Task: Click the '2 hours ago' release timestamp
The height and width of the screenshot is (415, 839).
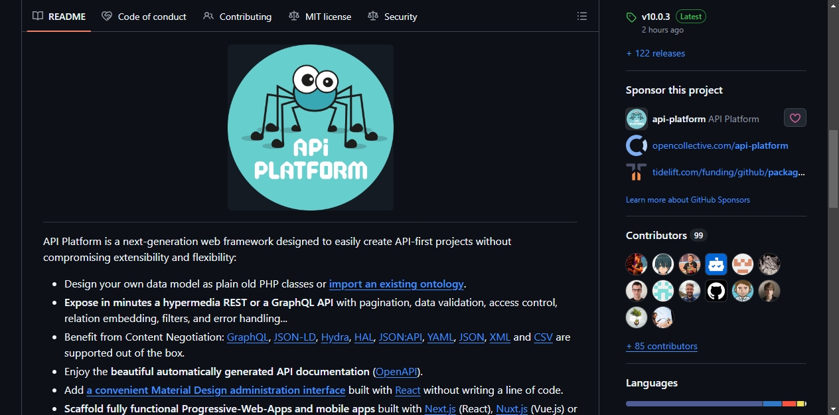Action: 662,30
